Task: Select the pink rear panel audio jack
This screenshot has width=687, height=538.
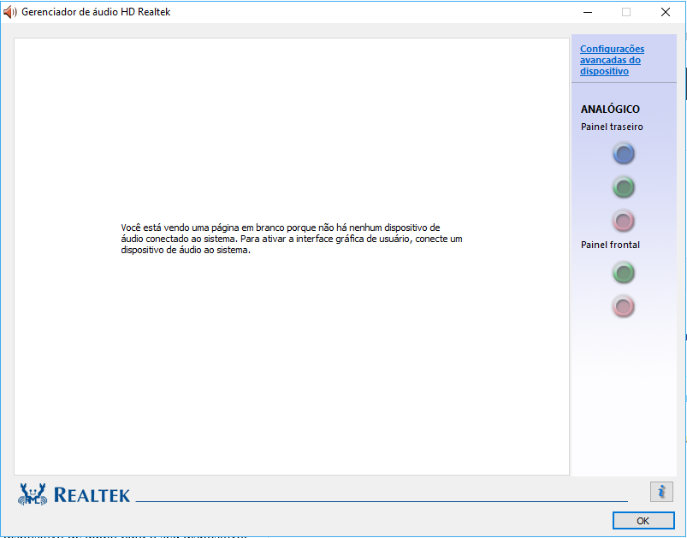Action: pos(624,221)
